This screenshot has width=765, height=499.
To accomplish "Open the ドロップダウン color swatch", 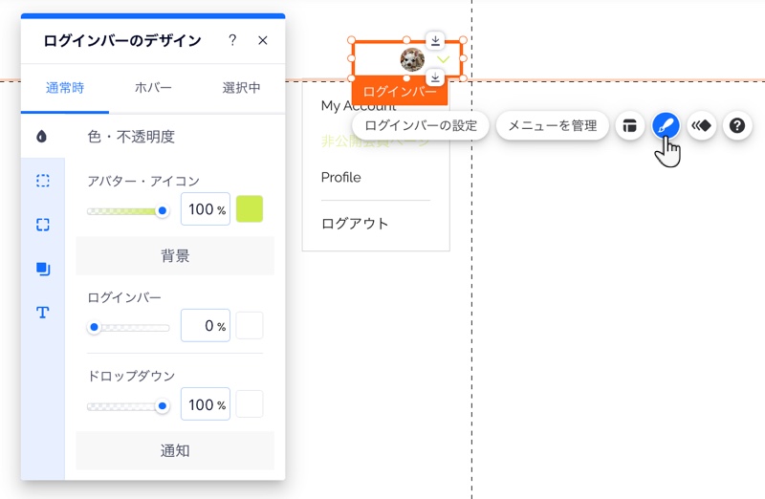I will tap(250, 403).
